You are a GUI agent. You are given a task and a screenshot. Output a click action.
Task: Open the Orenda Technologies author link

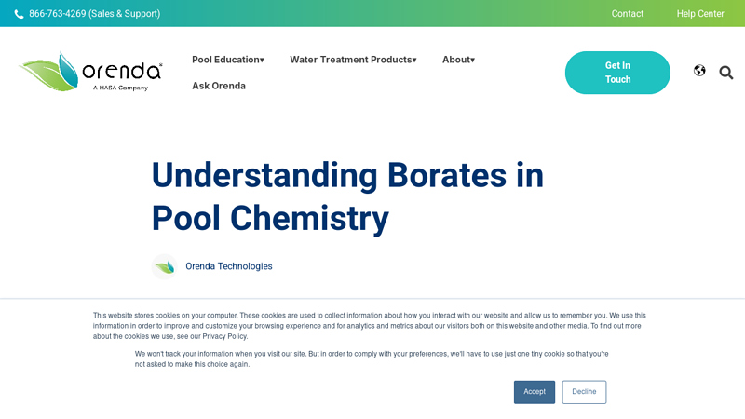[228, 266]
